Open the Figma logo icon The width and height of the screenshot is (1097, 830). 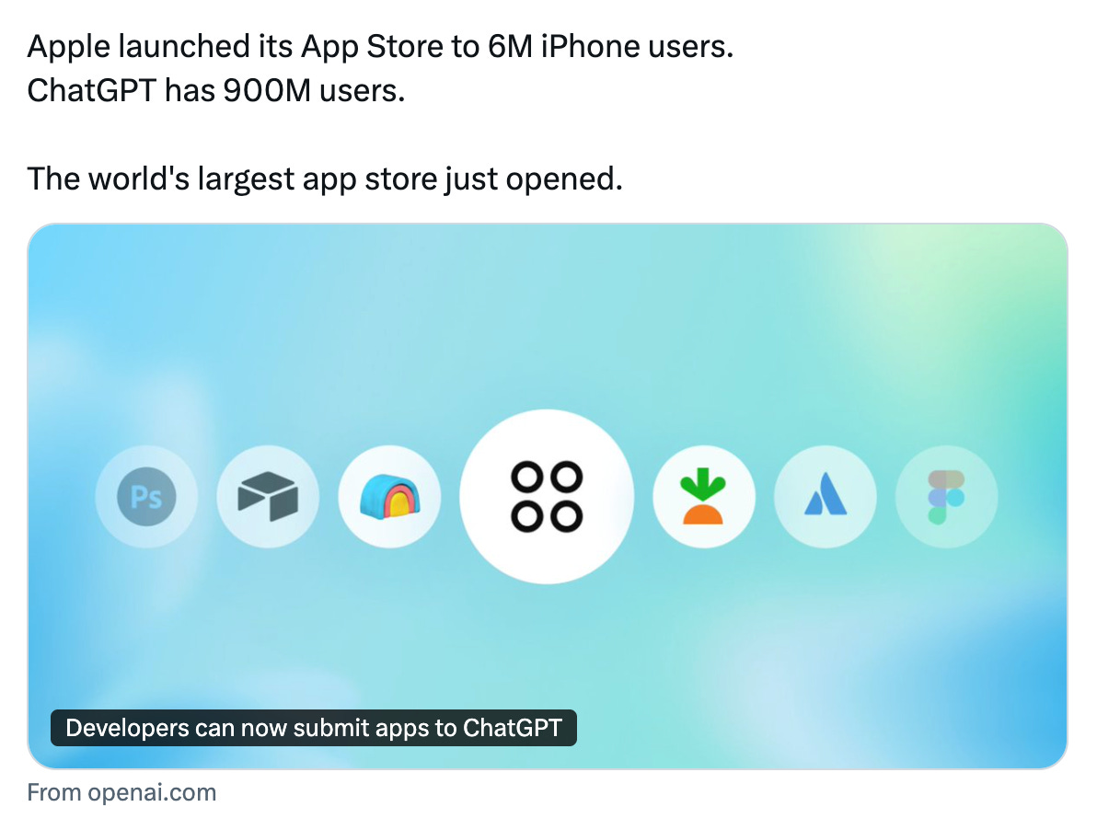point(947,497)
